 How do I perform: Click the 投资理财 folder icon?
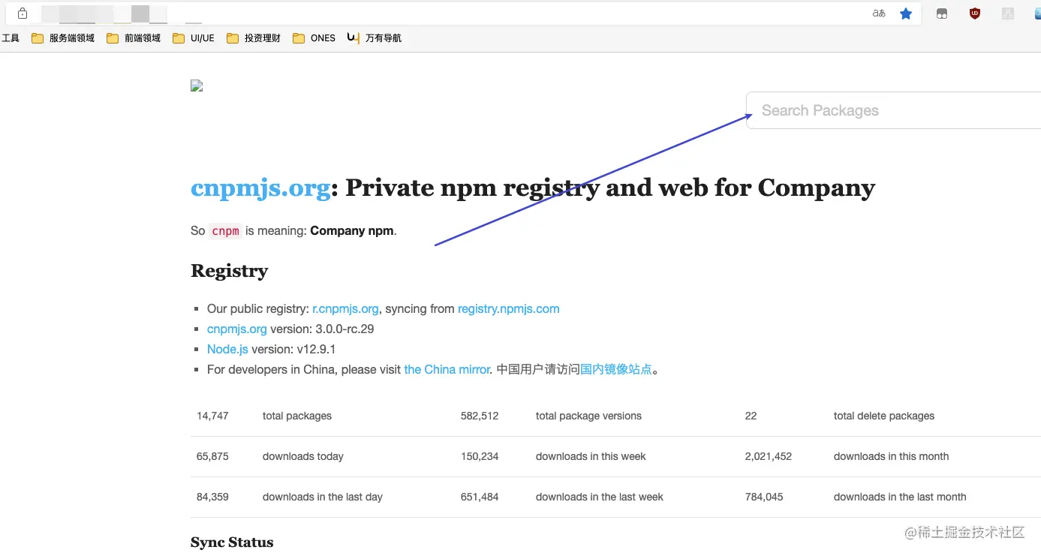pos(233,38)
